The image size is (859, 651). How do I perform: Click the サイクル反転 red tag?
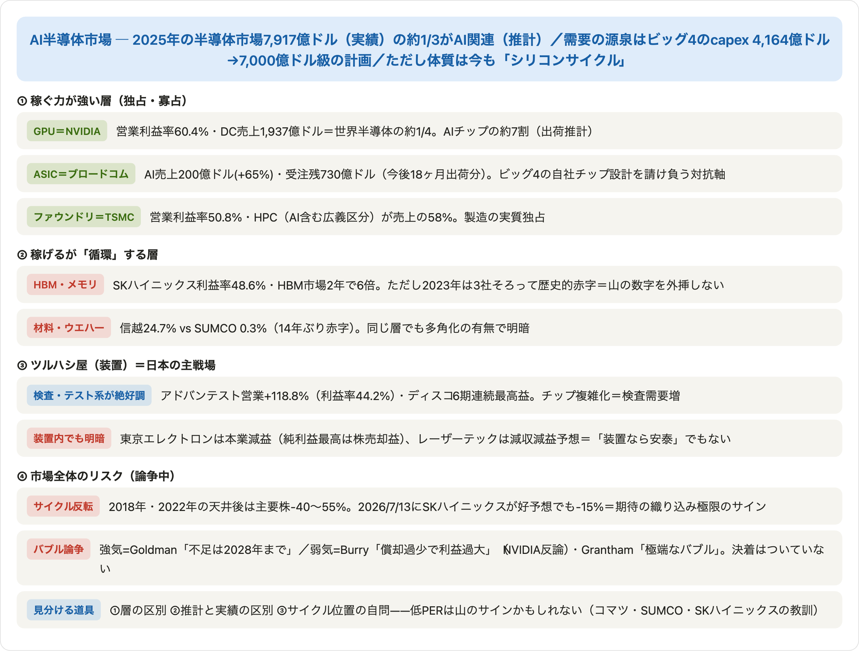coord(63,506)
